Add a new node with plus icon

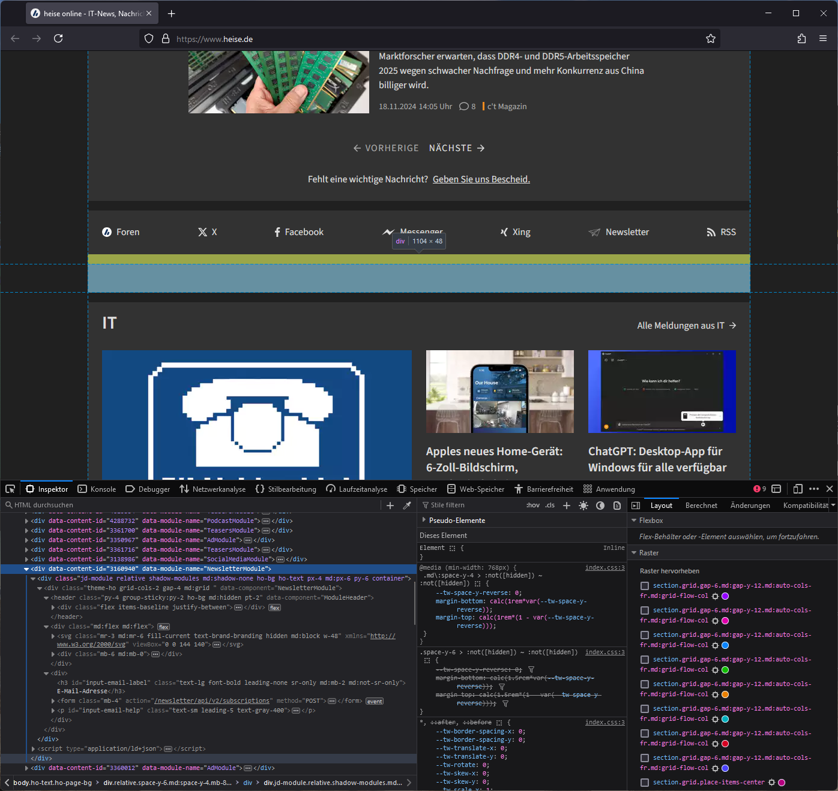click(390, 506)
